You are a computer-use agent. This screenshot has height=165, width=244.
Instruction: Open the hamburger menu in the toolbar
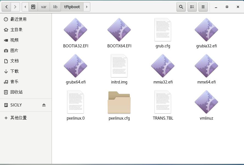coord(203,7)
